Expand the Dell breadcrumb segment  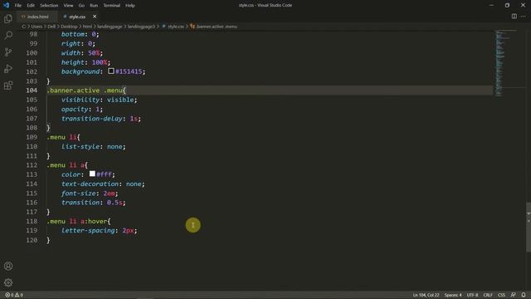pyautogui.click(x=51, y=27)
